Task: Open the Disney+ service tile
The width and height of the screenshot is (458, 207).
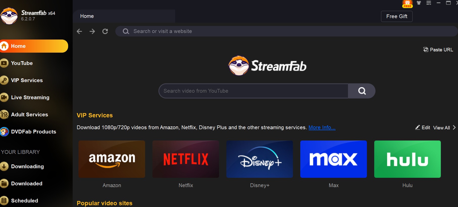Action: point(260,159)
